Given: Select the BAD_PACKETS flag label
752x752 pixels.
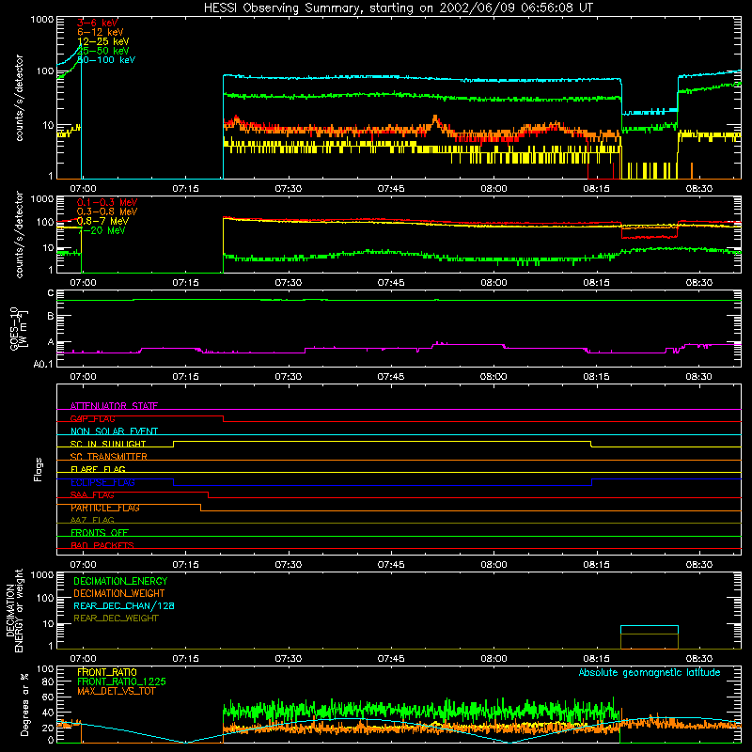Looking at the screenshot, I should (102, 545).
